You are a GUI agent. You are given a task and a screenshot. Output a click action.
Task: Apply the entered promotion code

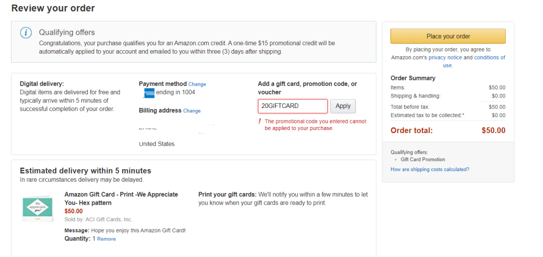click(343, 106)
